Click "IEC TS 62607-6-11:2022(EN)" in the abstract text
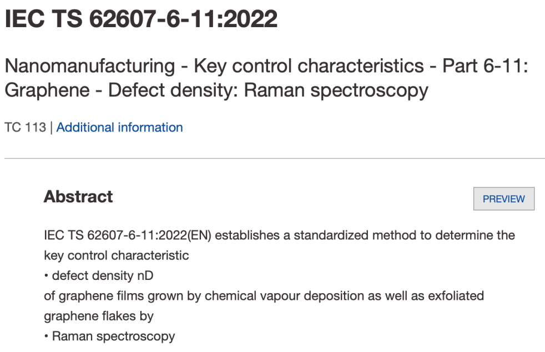 pyautogui.click(x=128, y=236)
